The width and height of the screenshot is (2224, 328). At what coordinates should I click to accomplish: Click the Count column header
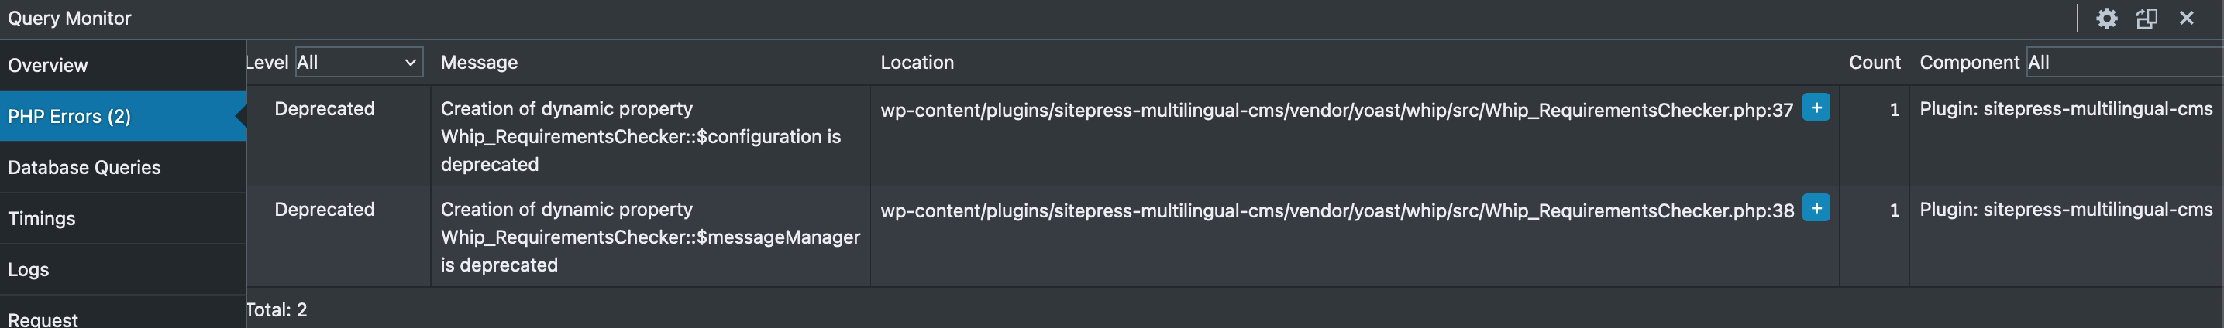pos(1874,62)
